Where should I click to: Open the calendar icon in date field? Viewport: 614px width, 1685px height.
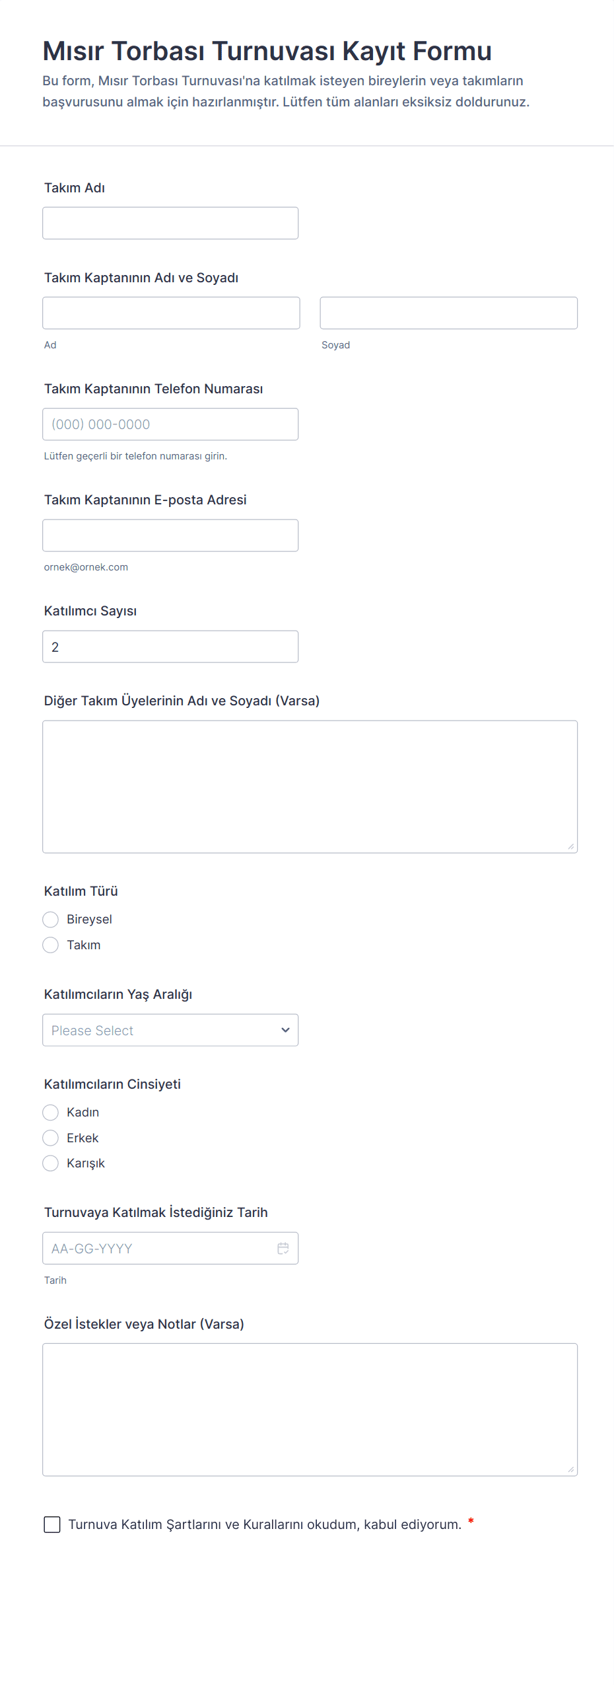pyautogui.click(x=283, y=1248)
